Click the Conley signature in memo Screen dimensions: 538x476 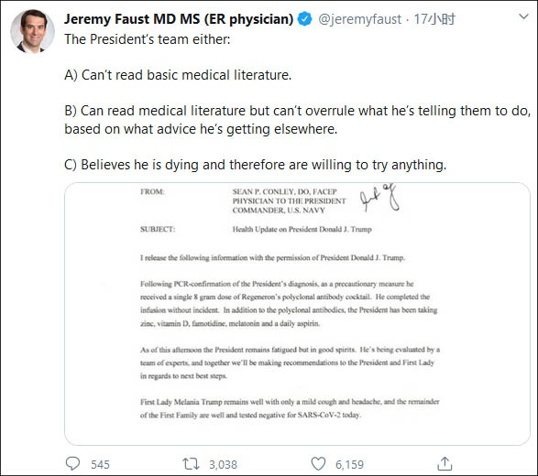point(379,198)
